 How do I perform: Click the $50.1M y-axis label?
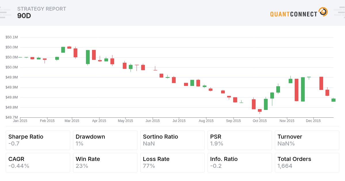coord(12,37)
